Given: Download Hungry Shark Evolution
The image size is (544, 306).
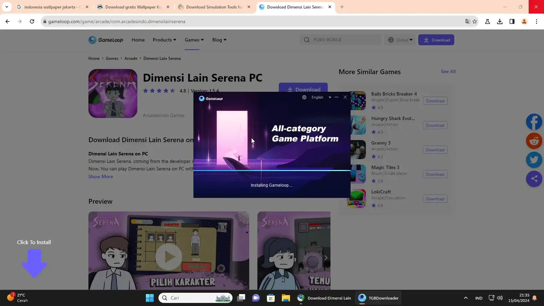Looking at the screenshot, I should [435, 125].
